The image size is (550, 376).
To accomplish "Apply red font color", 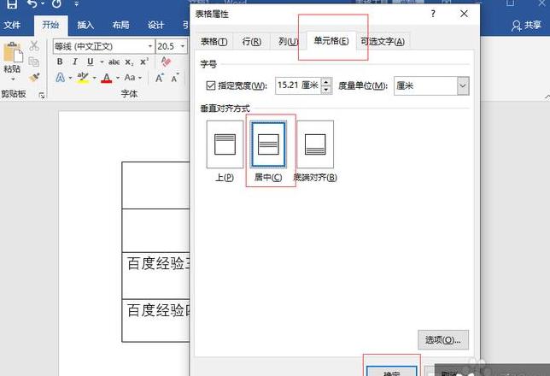I will pos(107,78).
